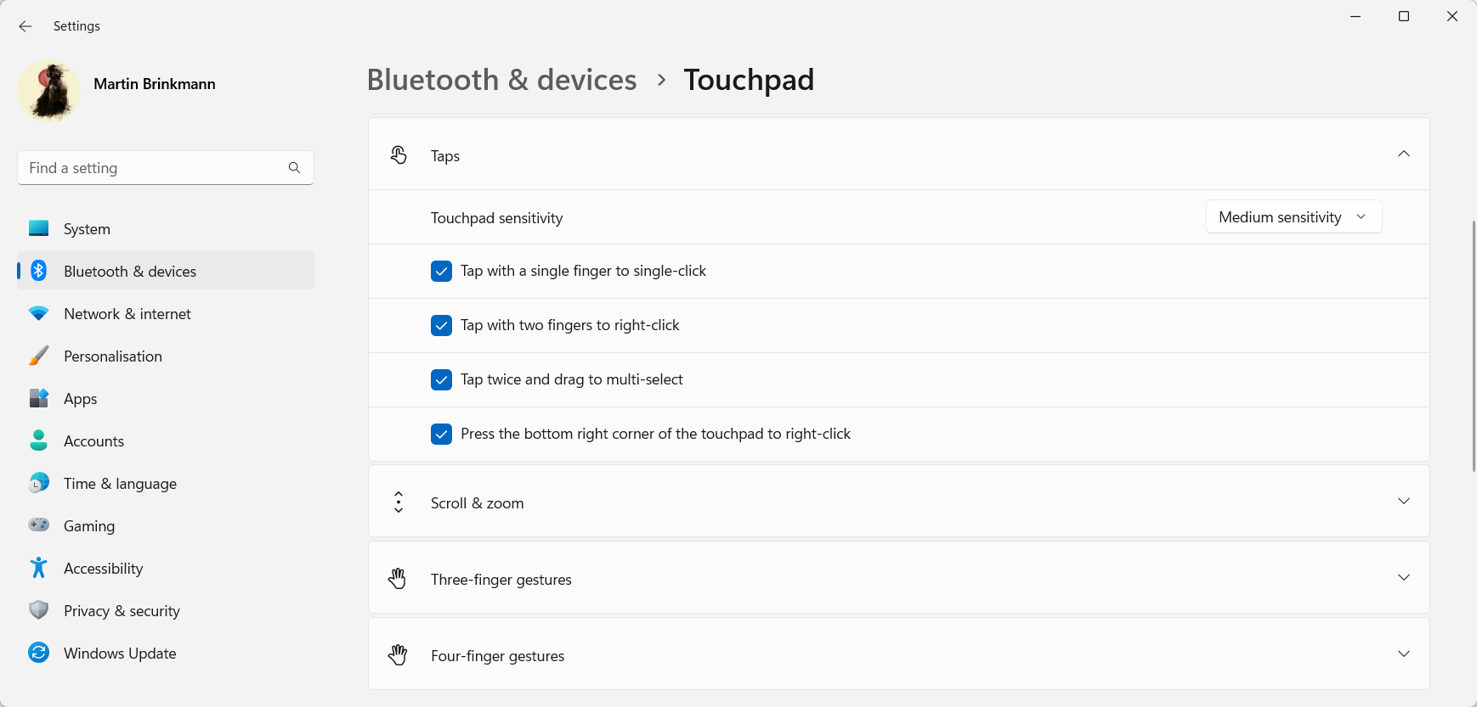
Task: Click the Windows Update sync icon
Action: [38, 653]
